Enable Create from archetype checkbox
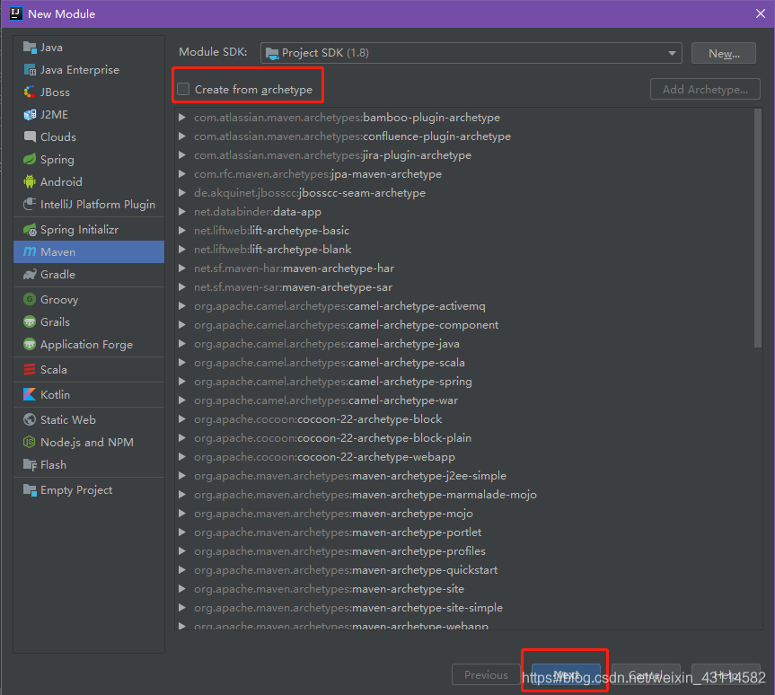 click(x=183, y=89)
